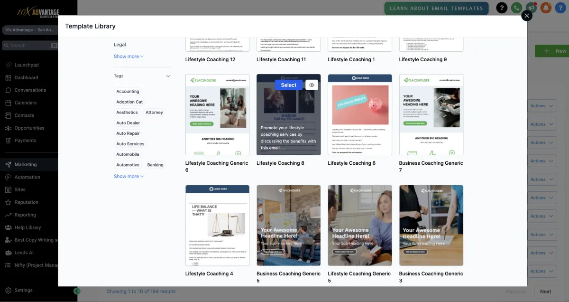Filter by the Auto Repair tag

(128, 133)
